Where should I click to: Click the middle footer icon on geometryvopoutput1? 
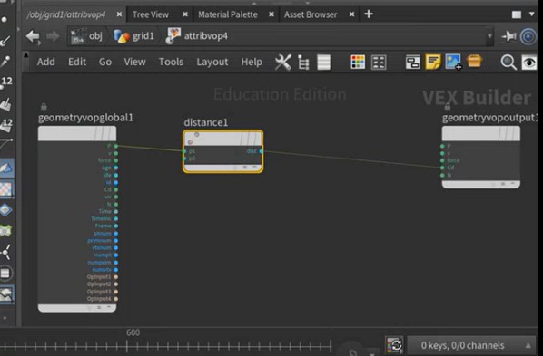click(x=503, y=184)
